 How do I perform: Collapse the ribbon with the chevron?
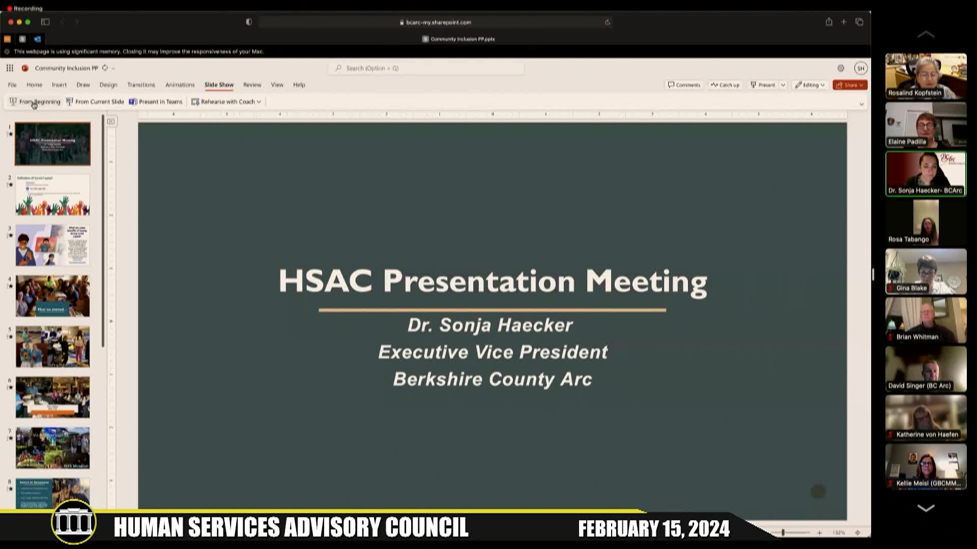(861, 104)
